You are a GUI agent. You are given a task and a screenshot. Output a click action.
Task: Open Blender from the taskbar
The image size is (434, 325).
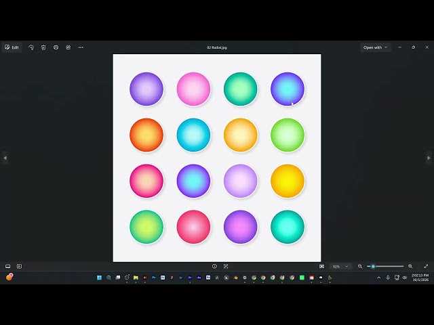pyautogui.click(x=235, y=278)
